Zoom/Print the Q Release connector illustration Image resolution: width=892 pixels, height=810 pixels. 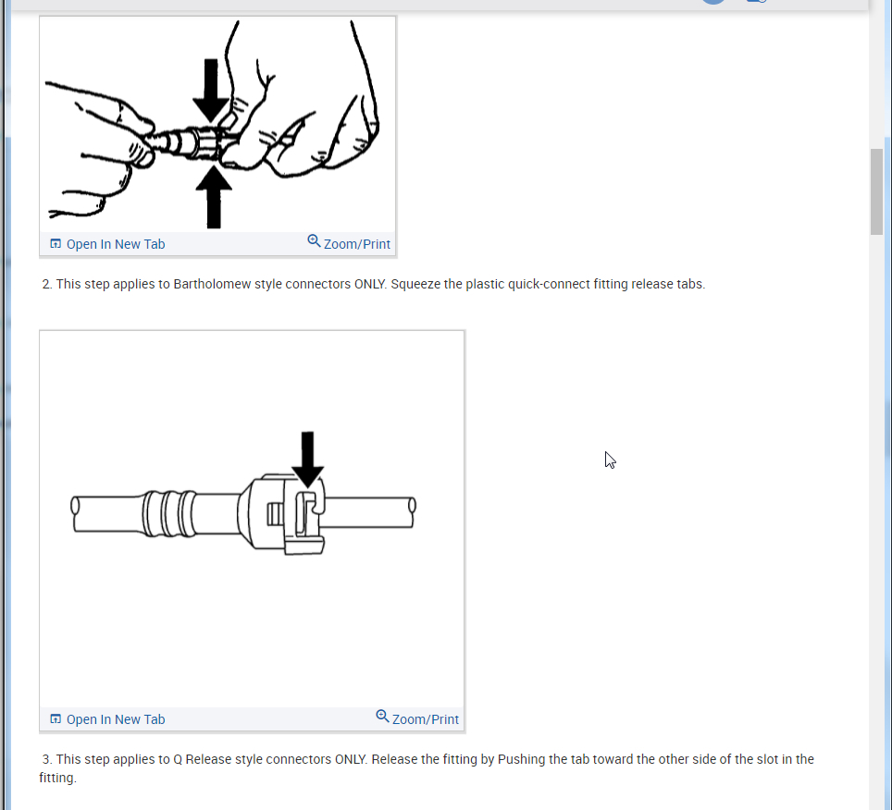coord(417,718)
